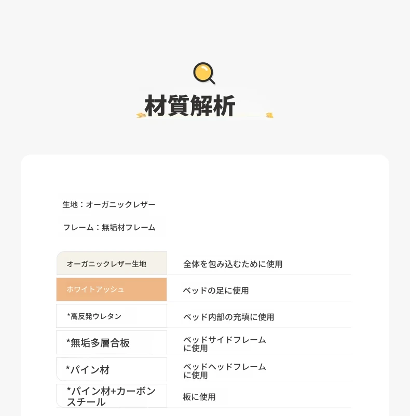Click the 全体を包み込むために使用 description

pyautogui.click(x=233, y=264)
